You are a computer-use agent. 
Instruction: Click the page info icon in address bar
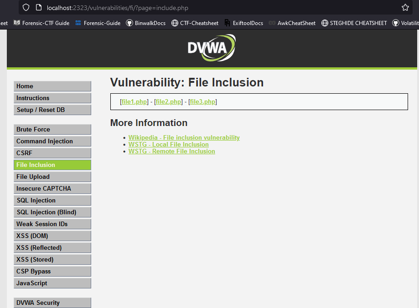click(x=39, y=7)
